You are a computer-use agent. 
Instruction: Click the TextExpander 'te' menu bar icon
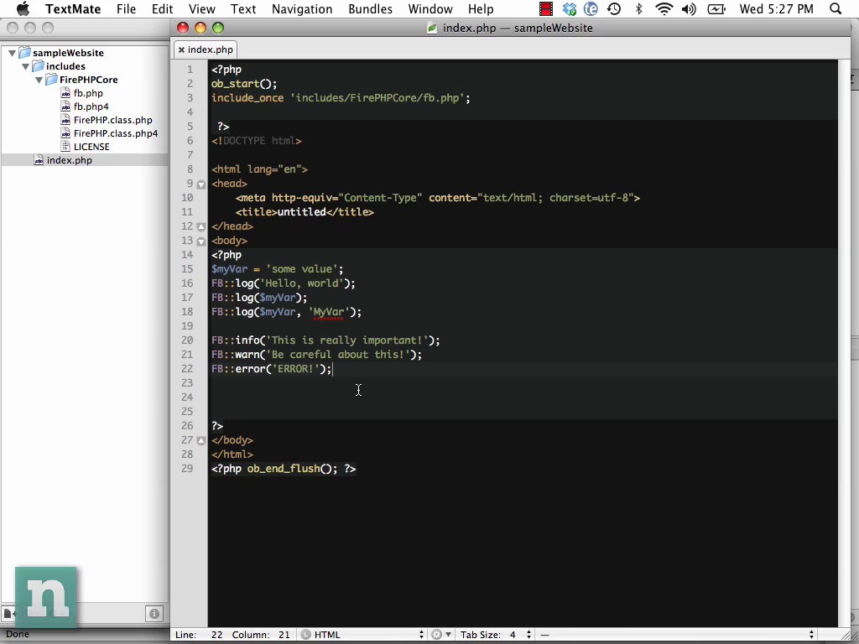[x=591, y=8]
